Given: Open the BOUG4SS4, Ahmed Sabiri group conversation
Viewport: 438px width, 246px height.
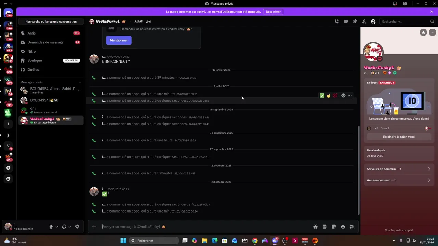Looking at the screenshot, I should tap(51, 91).
